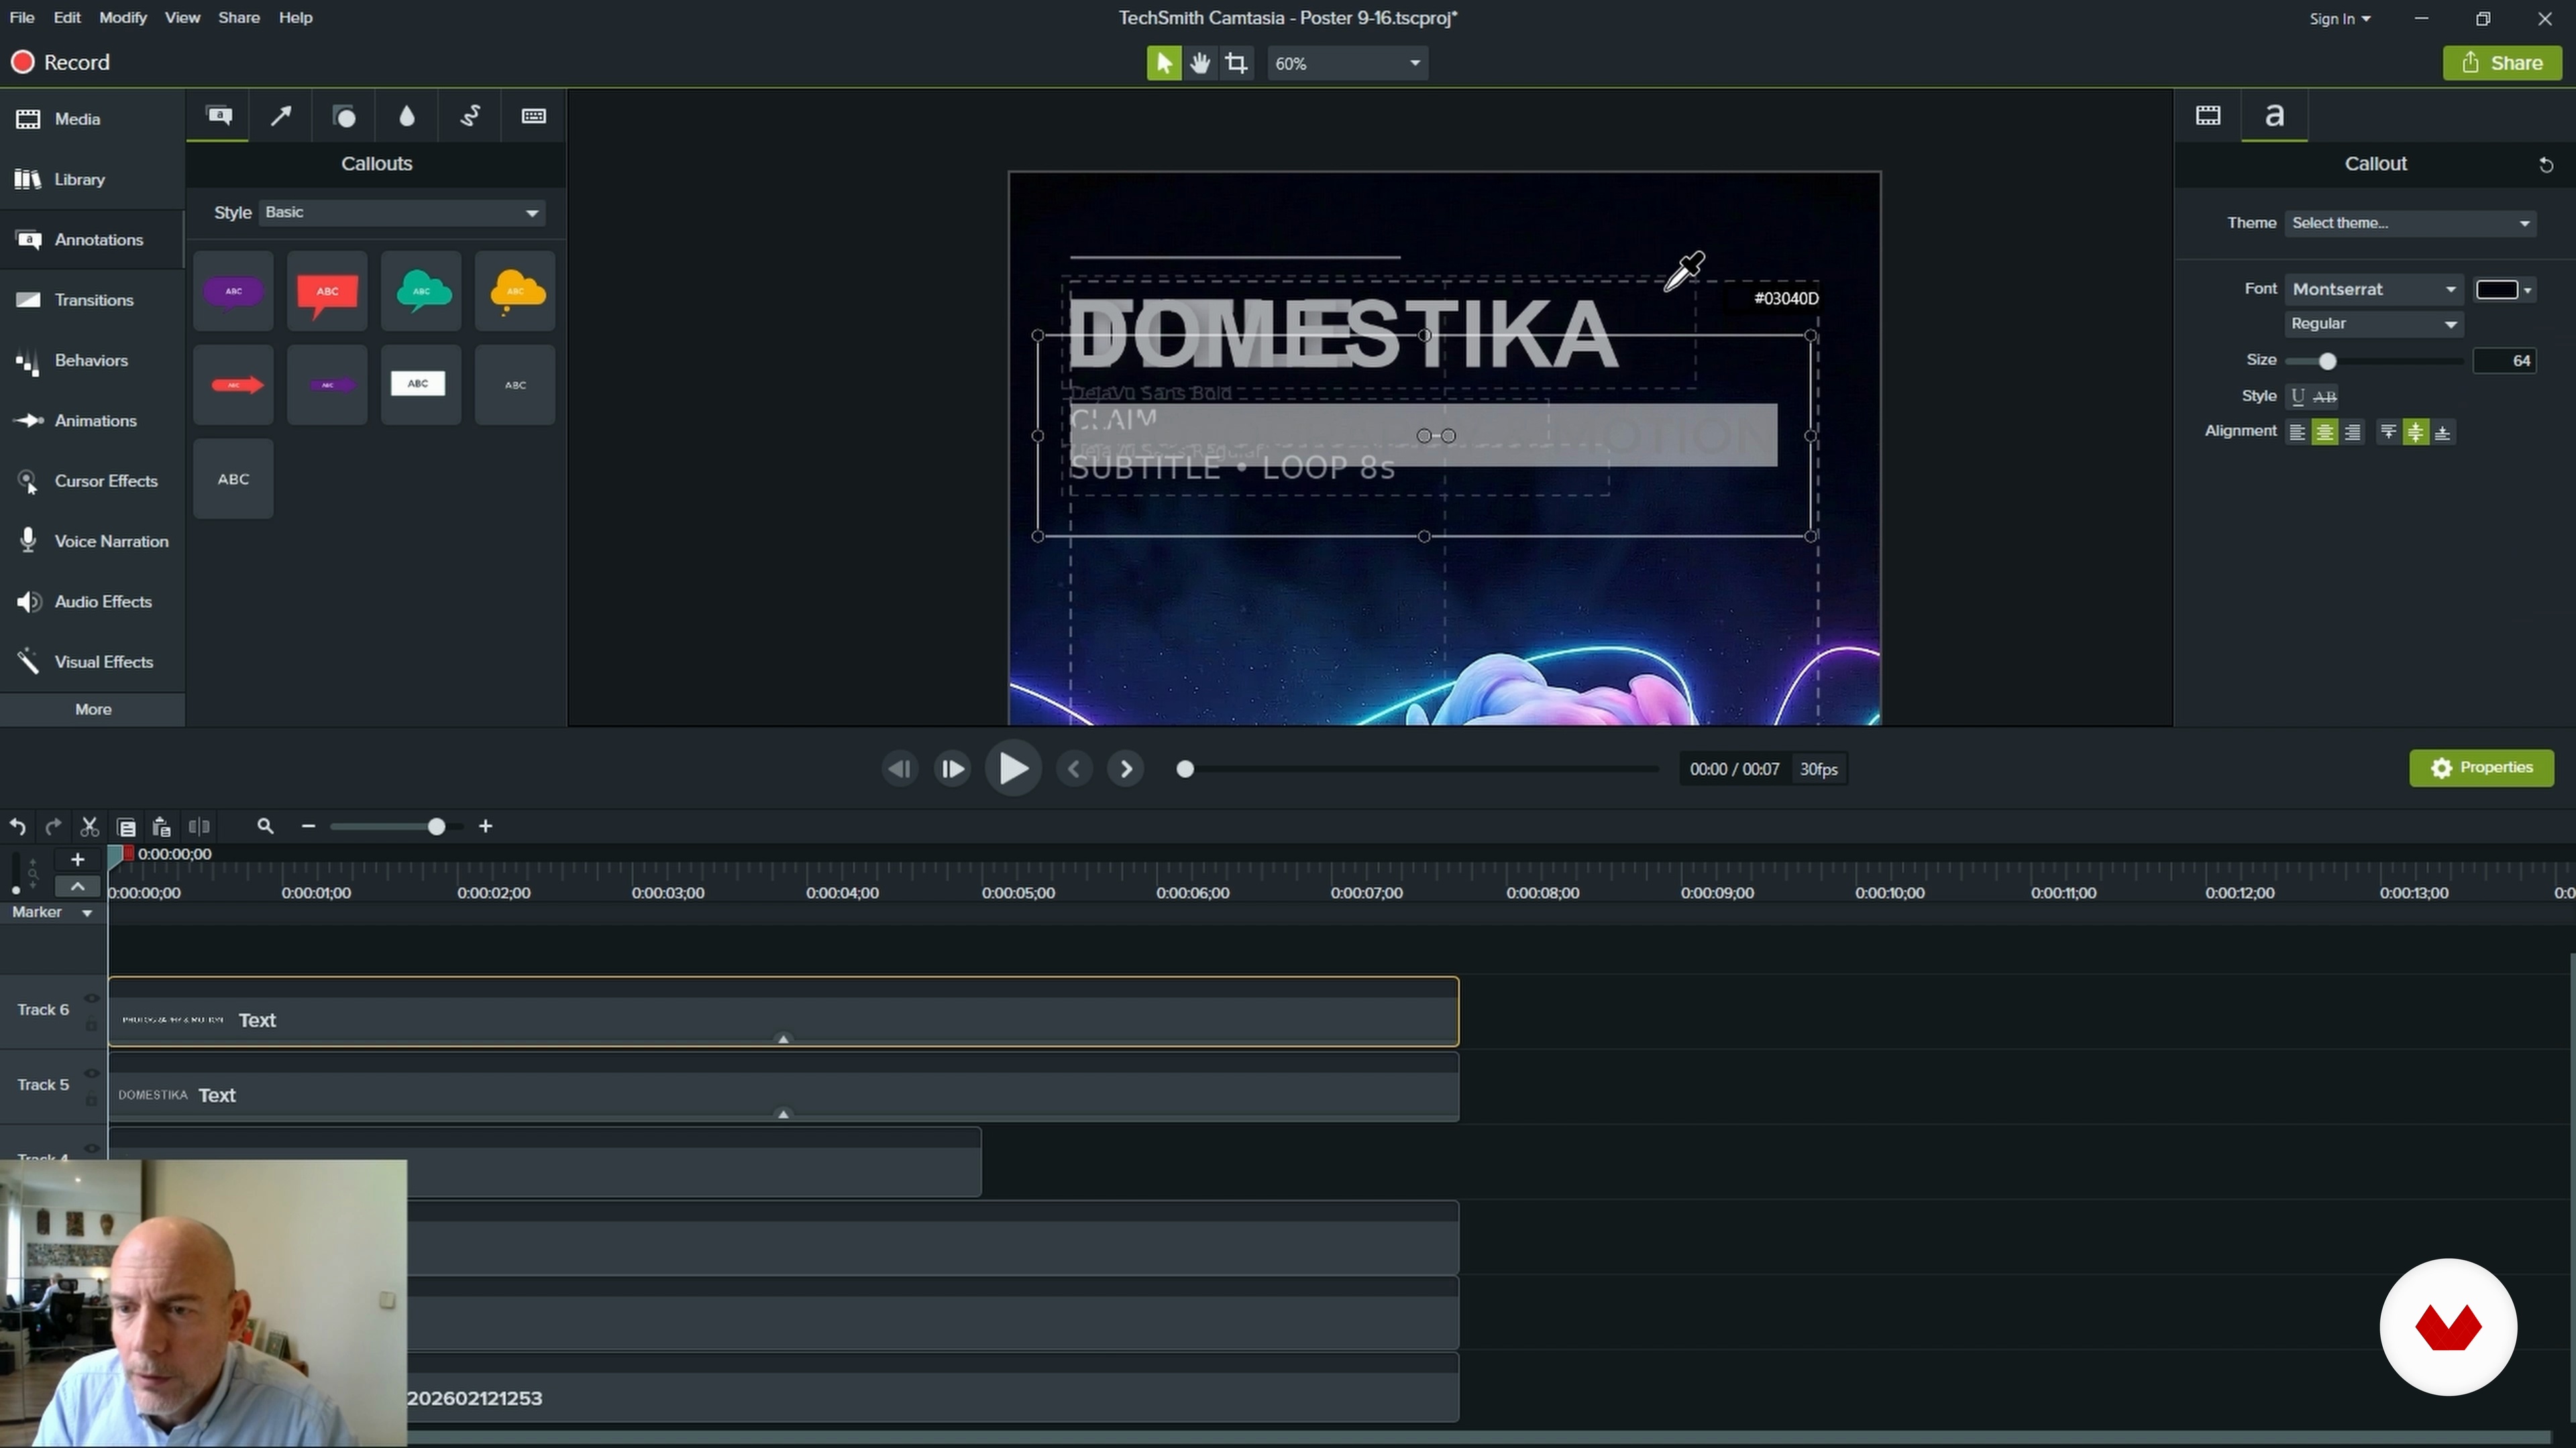The image size is (2576, 1448).
Task: Activate the Select (arrow) canvas tool
Action: (1164, 63)
